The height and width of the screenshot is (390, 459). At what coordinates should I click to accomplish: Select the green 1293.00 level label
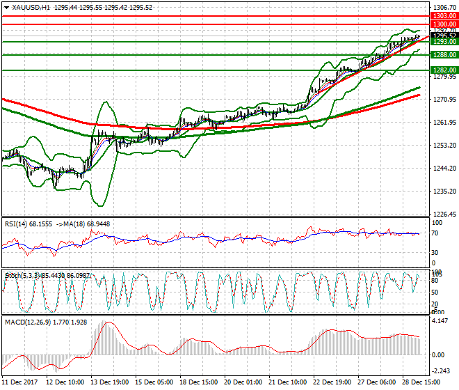pos(444,42)
